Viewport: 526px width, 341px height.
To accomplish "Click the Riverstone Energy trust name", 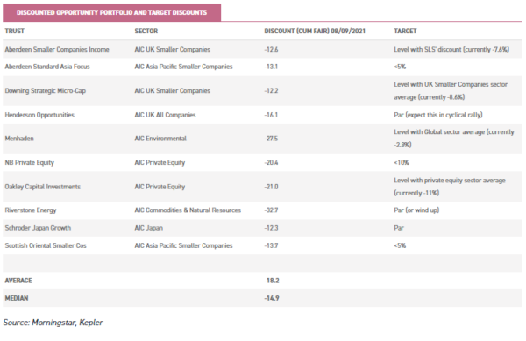I will point(31,210).
